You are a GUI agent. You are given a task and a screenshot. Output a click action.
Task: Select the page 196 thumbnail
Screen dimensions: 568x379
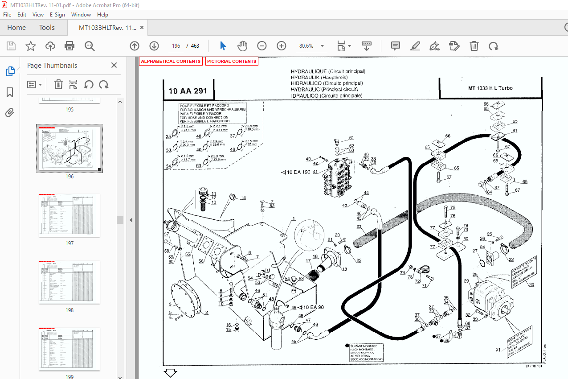click(69, 148)
